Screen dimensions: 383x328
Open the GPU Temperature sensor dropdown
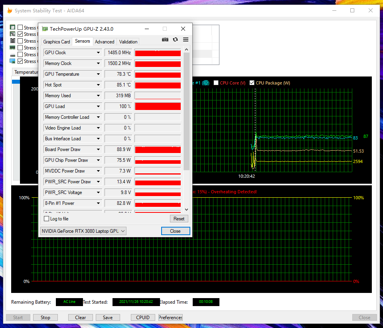coord(98,74)
